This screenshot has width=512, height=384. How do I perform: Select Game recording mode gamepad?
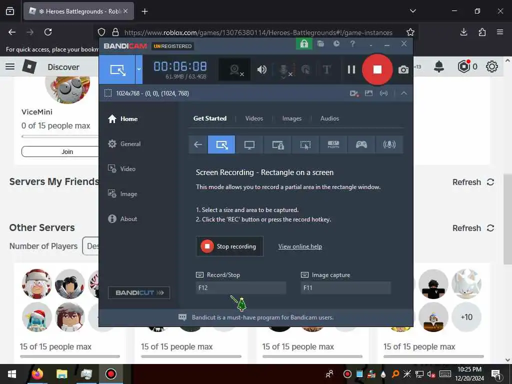pos(361,144)
